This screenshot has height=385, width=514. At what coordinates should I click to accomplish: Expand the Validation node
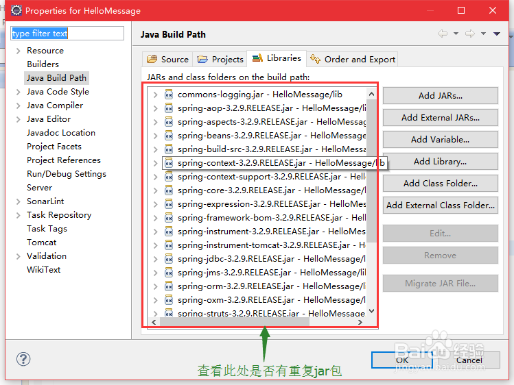click(19, 256)
